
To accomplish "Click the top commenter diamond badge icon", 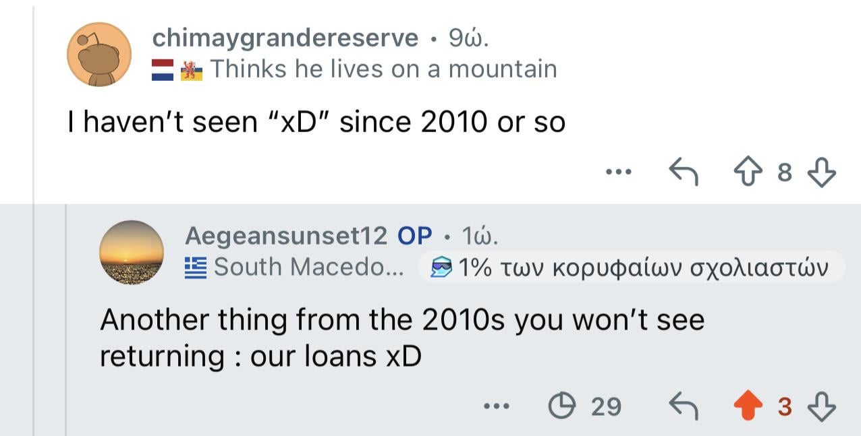I will coord(443,266).
